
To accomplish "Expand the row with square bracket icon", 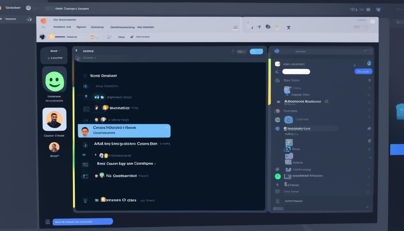I will coord(86,109).
